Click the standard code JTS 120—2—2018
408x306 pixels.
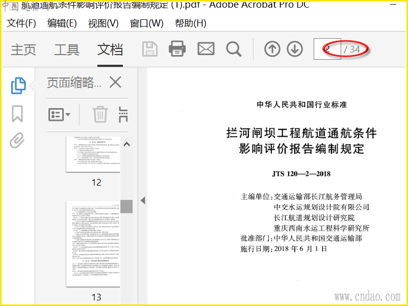pos(301,174)
